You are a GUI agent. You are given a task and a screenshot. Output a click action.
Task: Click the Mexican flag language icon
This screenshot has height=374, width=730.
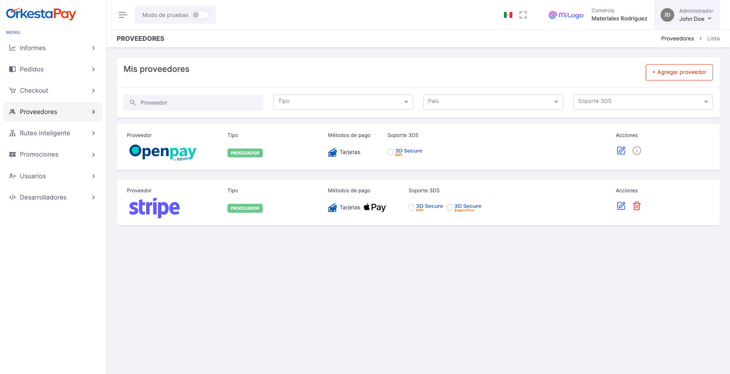tap(508, 15)
